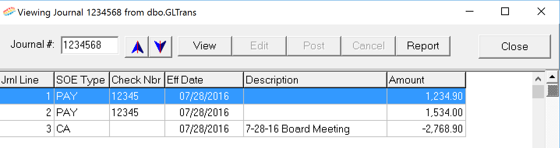Click into the Journal # field

point(90,45)
